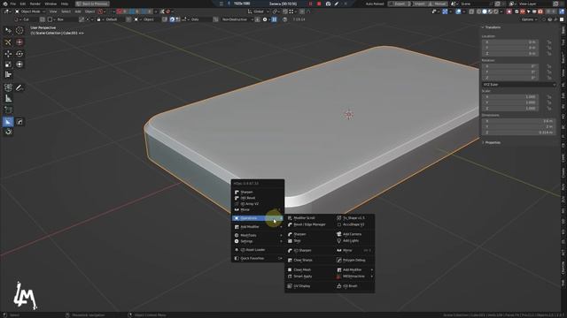Toggle the lock for Scale X
The height and width of the screenshot is (318, 567).
[x=549, y=97]
